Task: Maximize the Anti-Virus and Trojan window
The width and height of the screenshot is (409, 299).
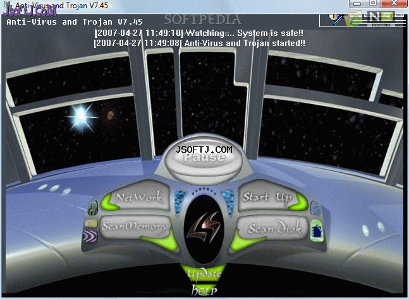Action: [x=373, y=4]
